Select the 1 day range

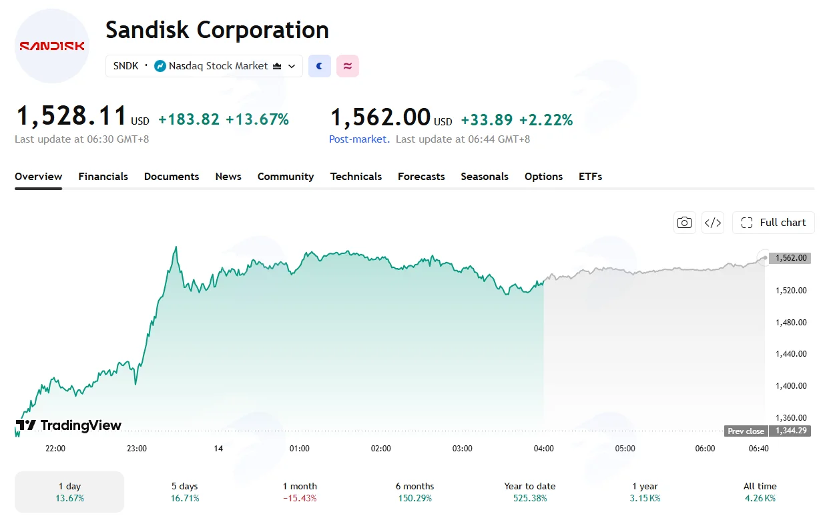(69, 492)
